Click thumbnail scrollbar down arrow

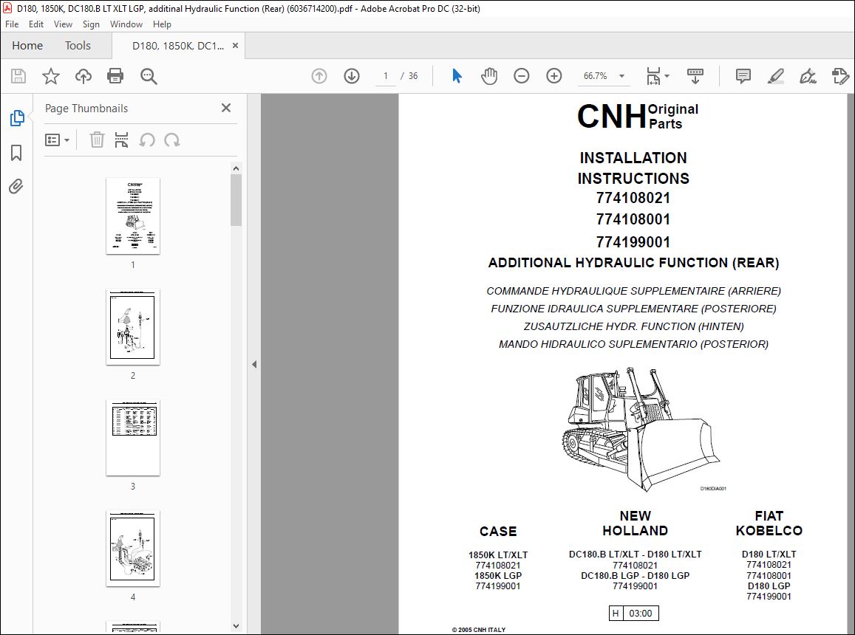[x=236, y=625]
